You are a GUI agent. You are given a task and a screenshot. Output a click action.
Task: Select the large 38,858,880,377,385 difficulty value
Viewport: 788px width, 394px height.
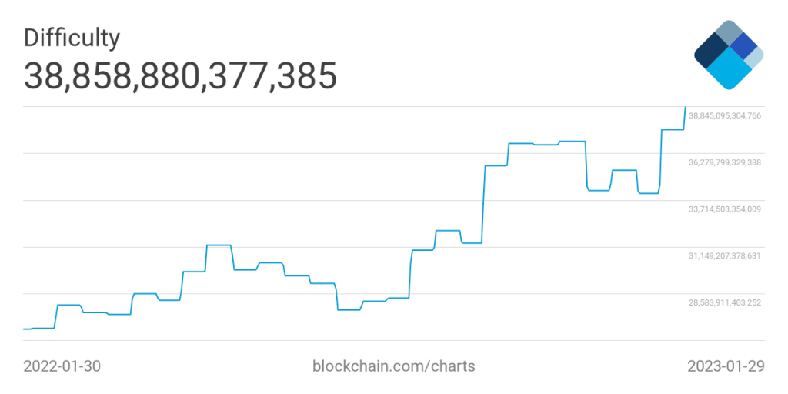[x=180, y=77]
